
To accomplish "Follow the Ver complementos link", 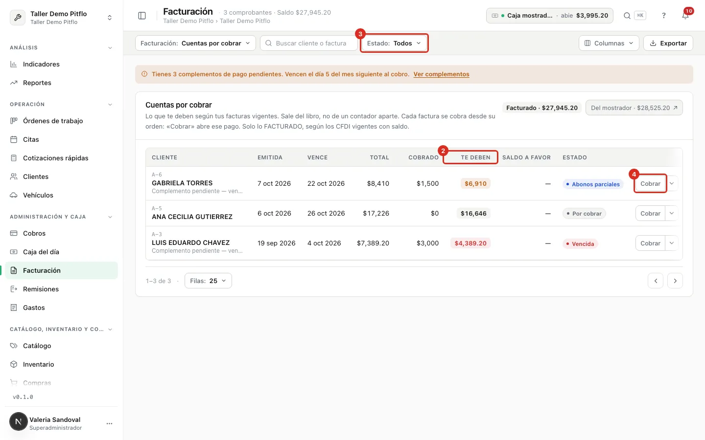I will coord(441,74).
